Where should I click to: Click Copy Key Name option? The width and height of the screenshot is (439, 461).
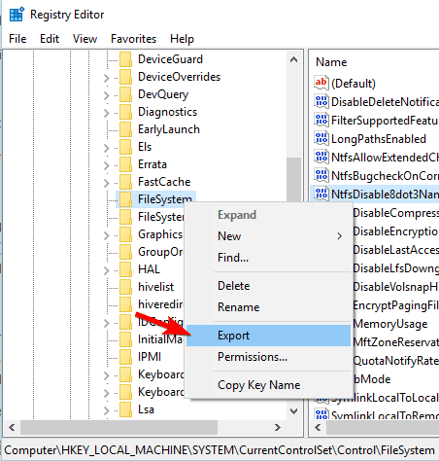258,385
